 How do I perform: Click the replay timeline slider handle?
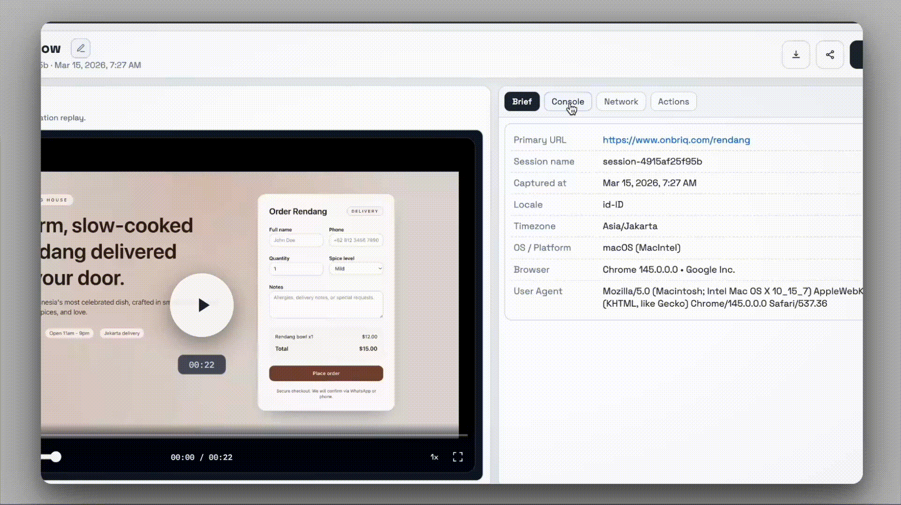(x=56, y=457)
